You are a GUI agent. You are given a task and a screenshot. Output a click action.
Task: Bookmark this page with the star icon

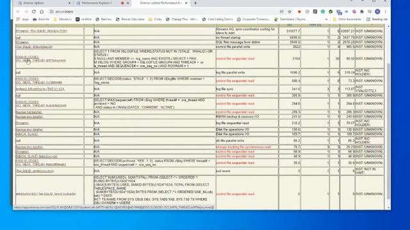[x=290, y=11]
